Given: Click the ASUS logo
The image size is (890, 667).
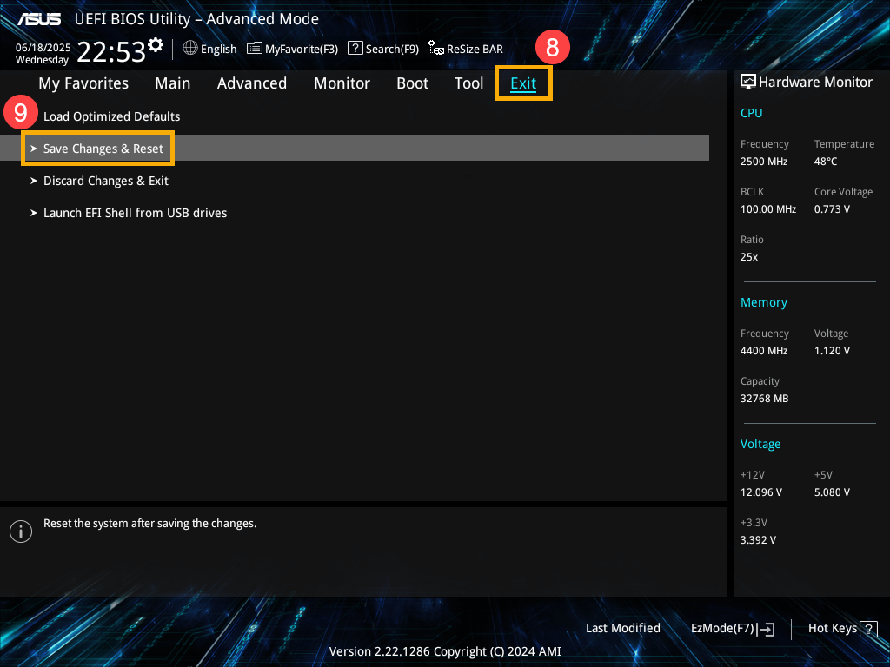Looking at the screenshot, I should 38,19.
